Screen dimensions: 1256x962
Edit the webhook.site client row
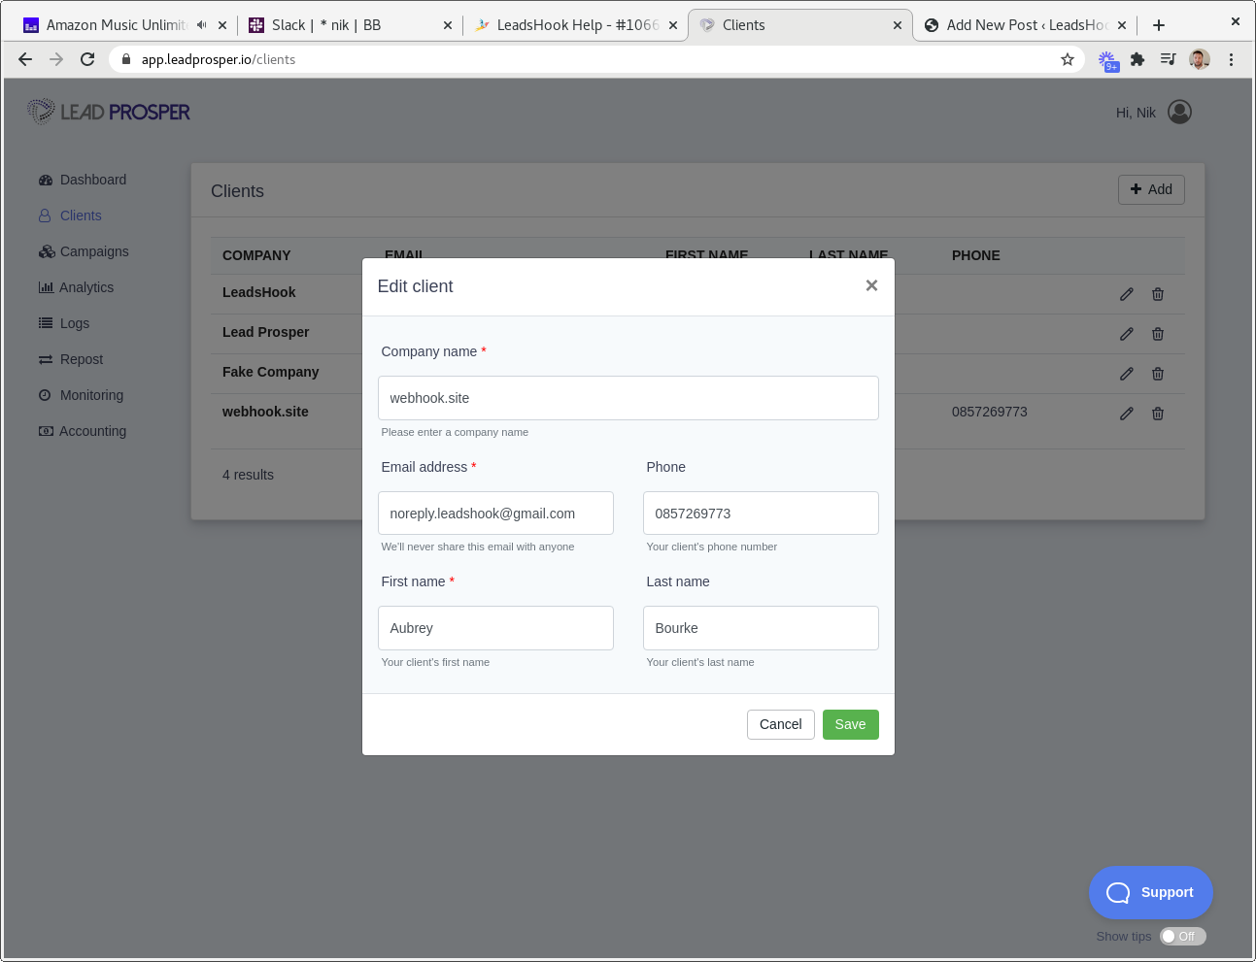point(1127,414)
